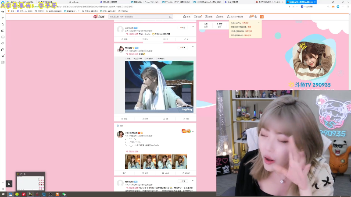The width and height of the screenshot is (351, 197).
Task: Open the favorites star in the browser sidebar
Action: 3,12
